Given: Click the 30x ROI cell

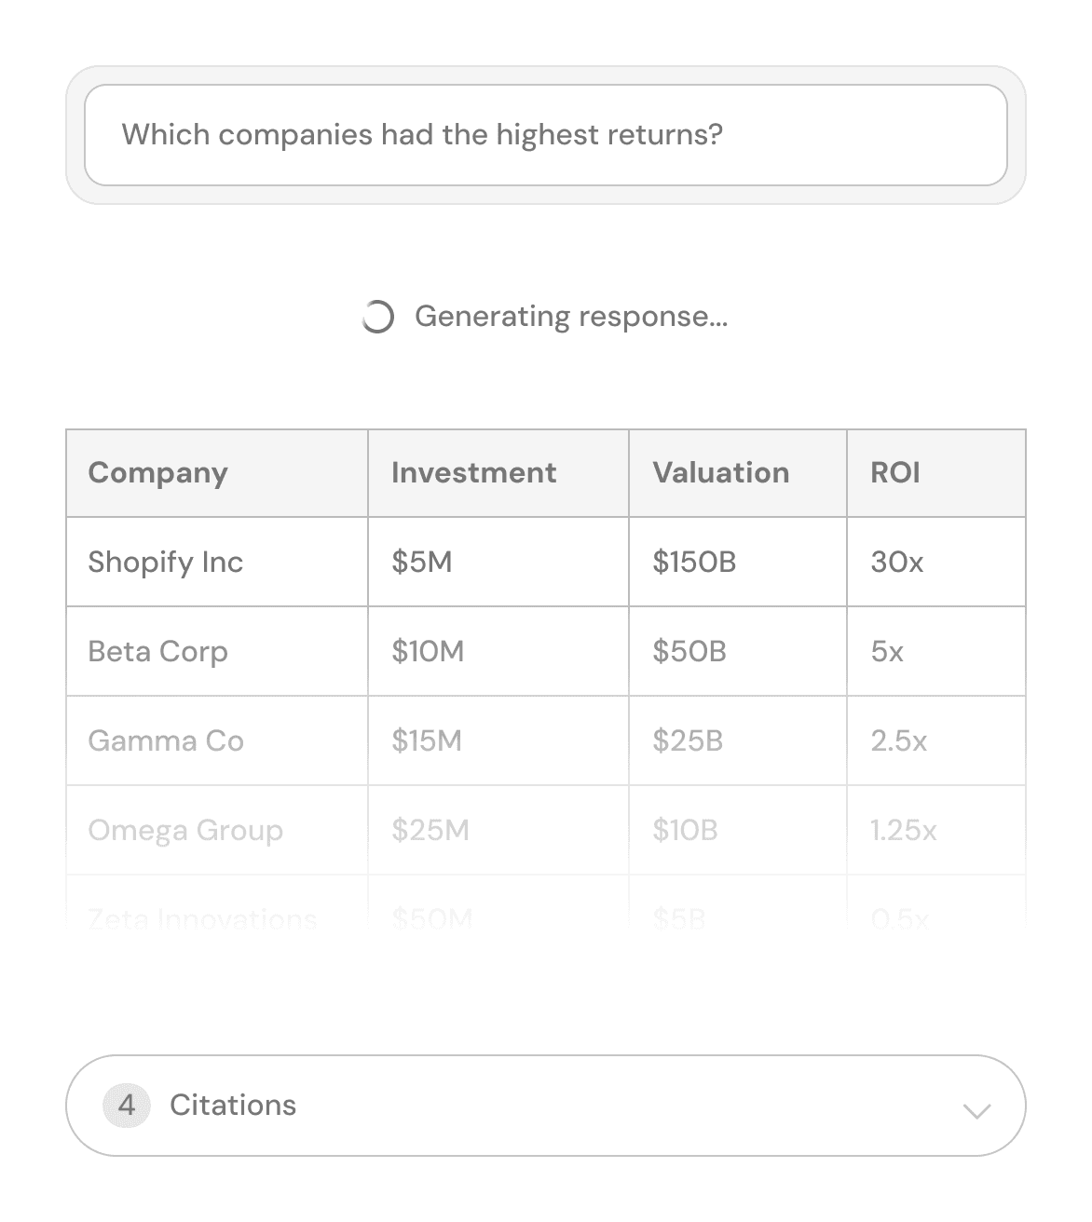Looking at the screenshot, I should pos(936,563).
